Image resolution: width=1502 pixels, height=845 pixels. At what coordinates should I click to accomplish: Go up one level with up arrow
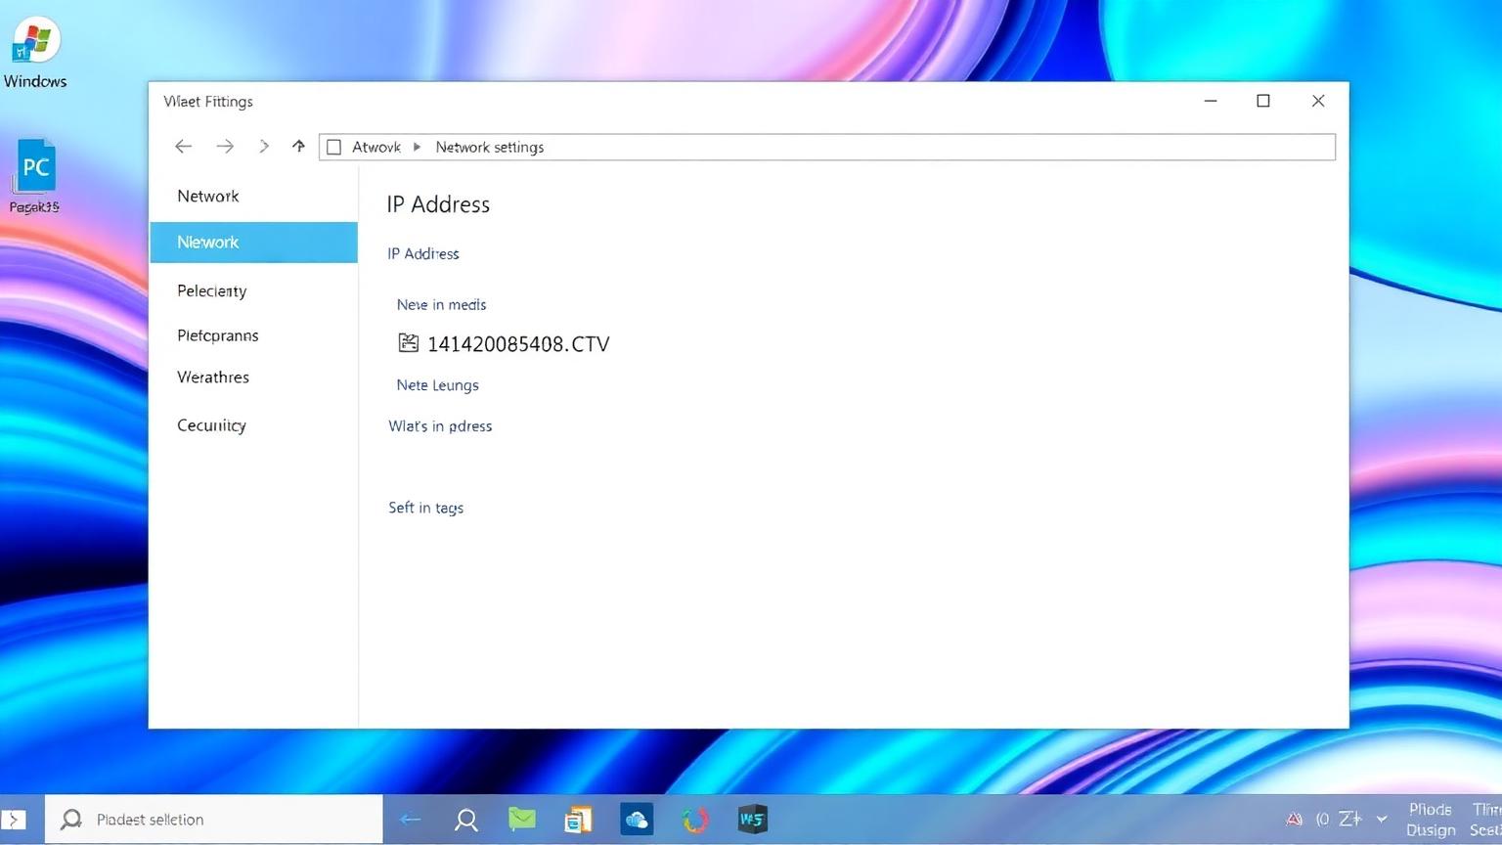tap(298, 147)
